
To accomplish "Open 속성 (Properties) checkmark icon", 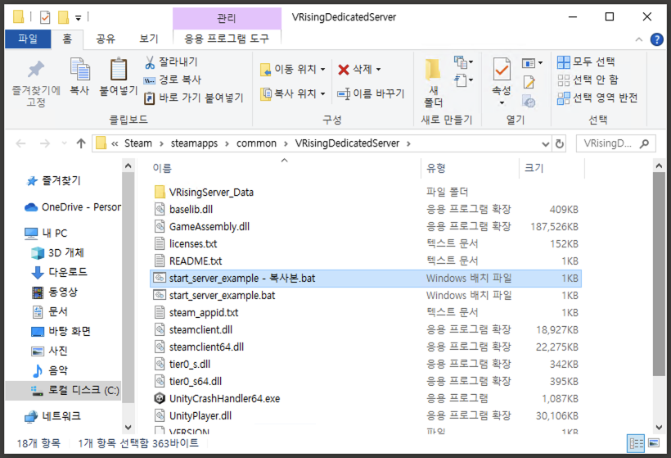I will (502, 70).
